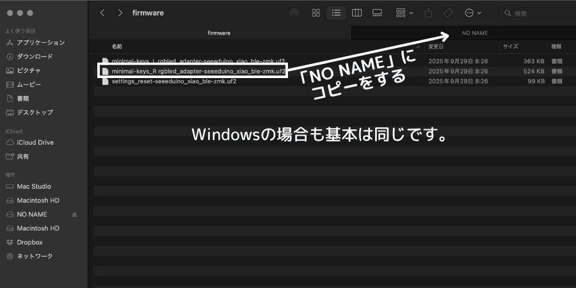Open Dropbox in the sidebar

[x=29, y=242]
